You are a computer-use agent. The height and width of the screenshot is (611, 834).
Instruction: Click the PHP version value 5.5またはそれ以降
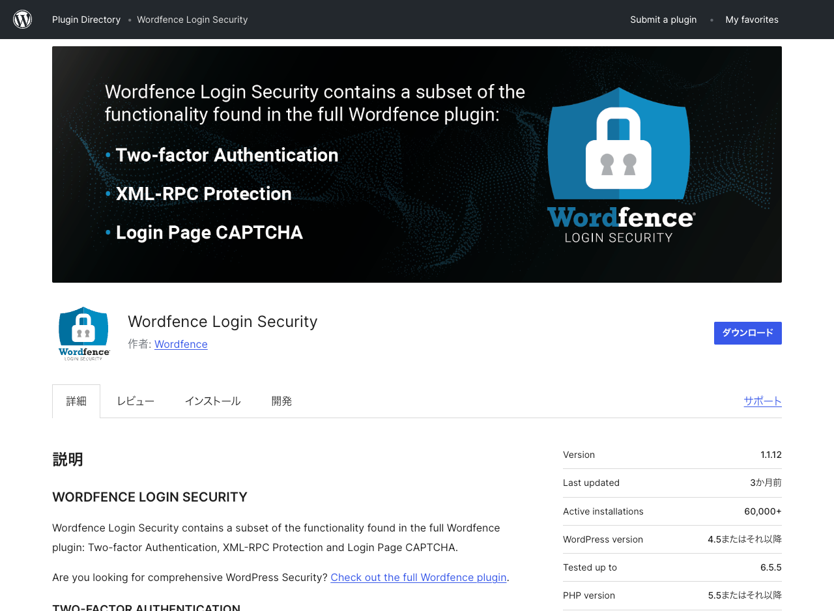point(745,595)
